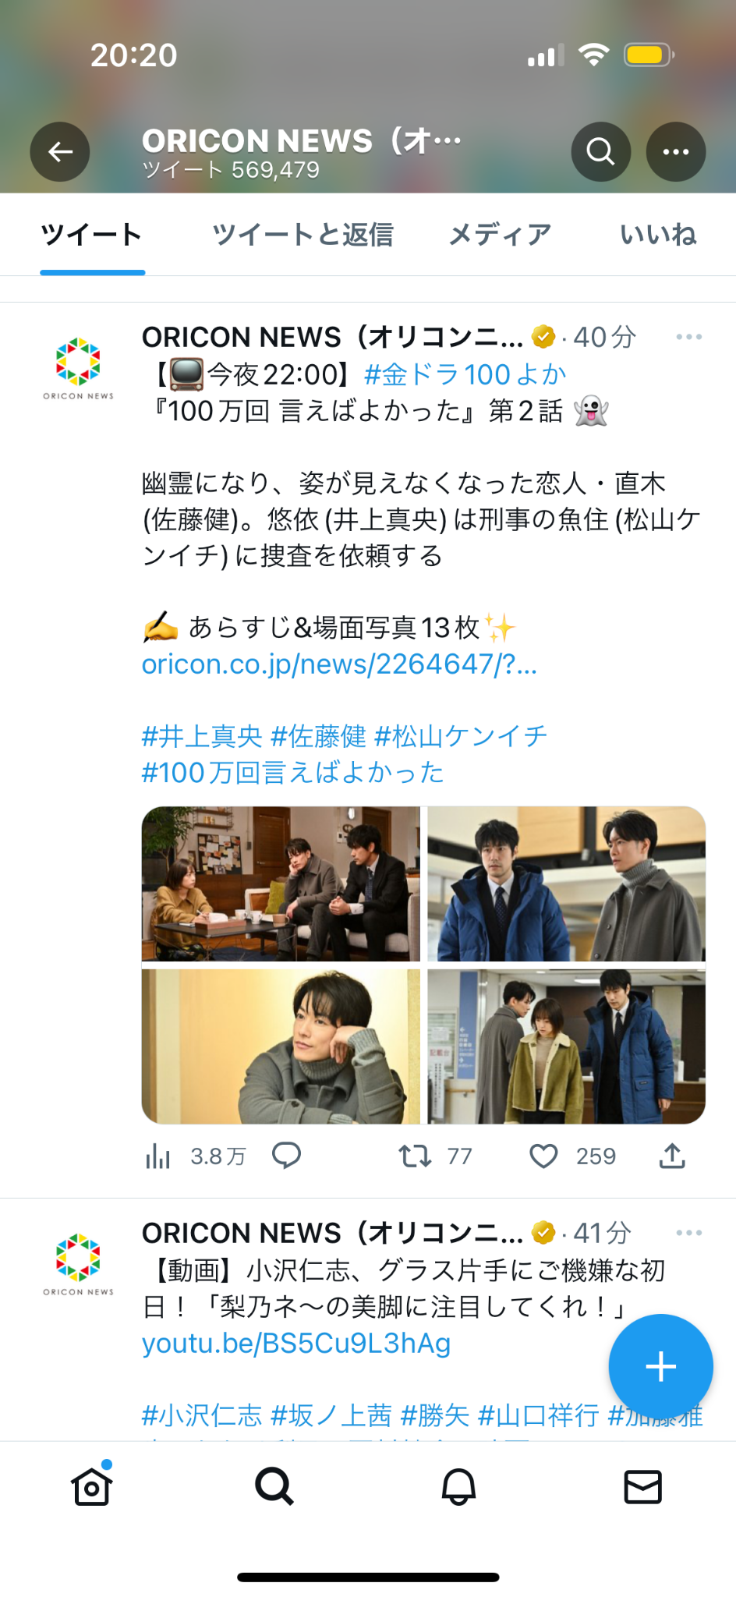Reply to the 100万回 言えばよかった tweet
Viewport: 736px width, 1597px height.
tap(286, 1156)
